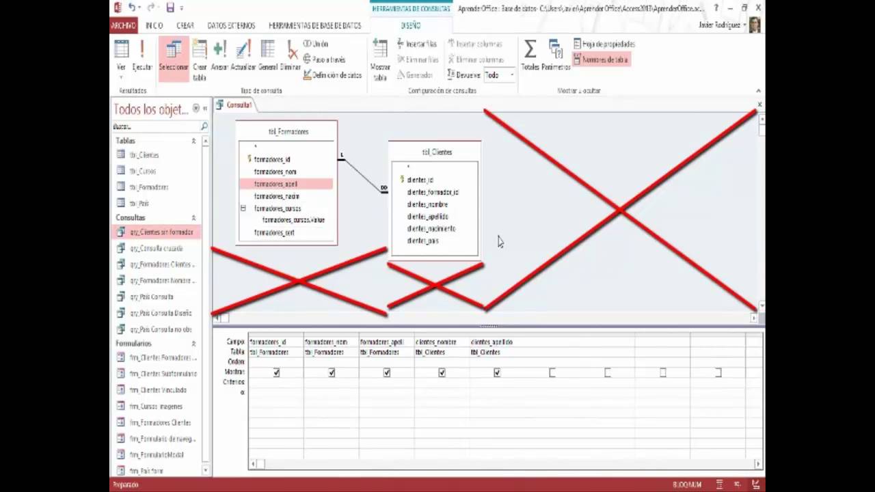Click the navigation pane search field
Image resolution: width=875 pixels, height=492 pixels.
156,126
